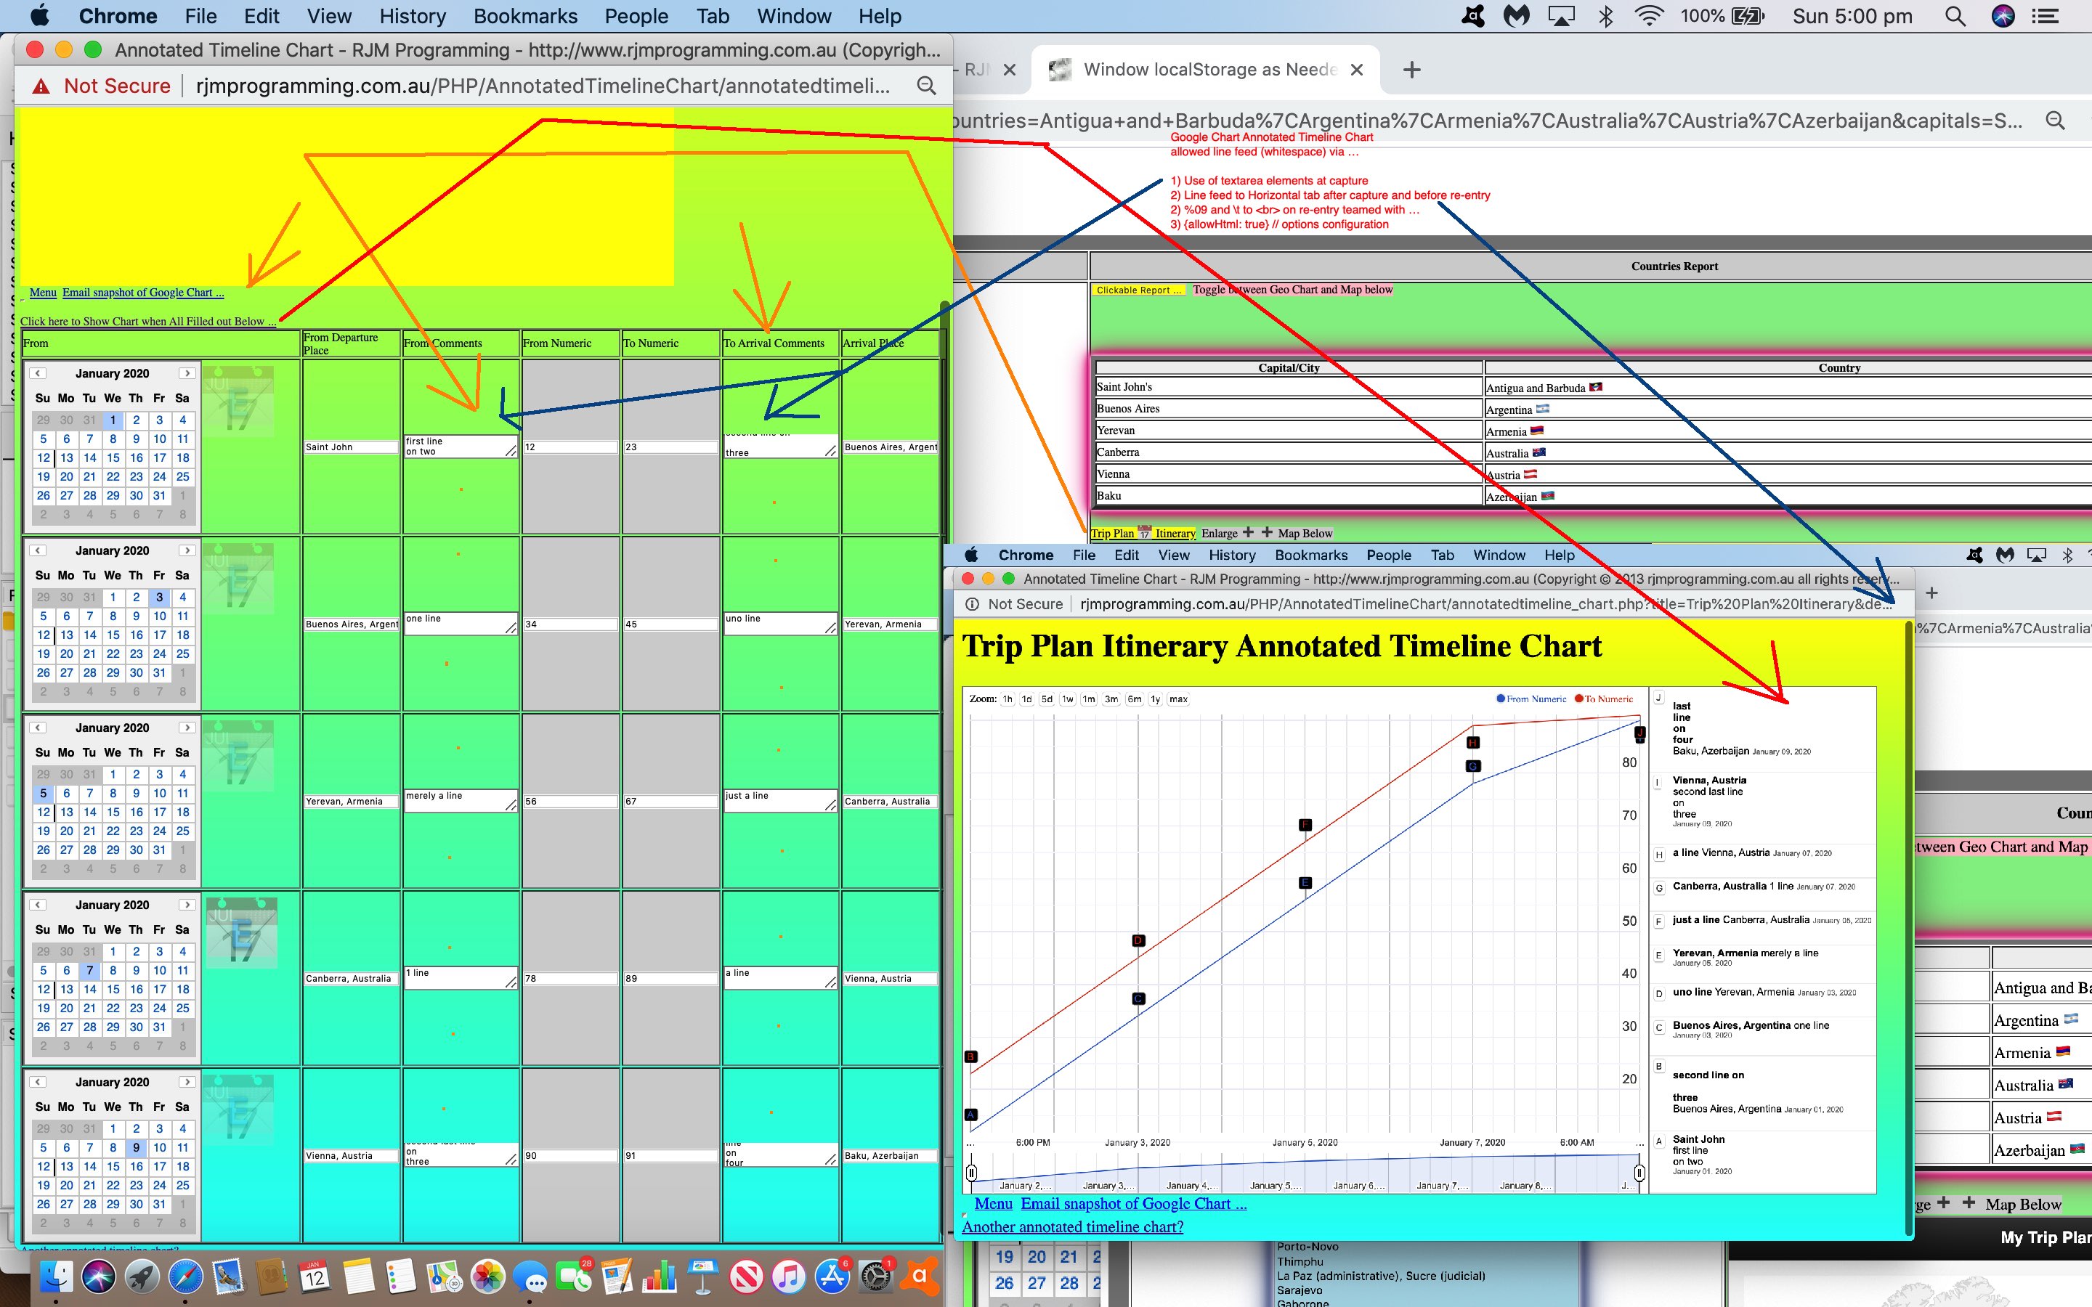2092x1307 pixels.
Task: Click From Comments textarea 'first line on two'
Action: [460, 446]
